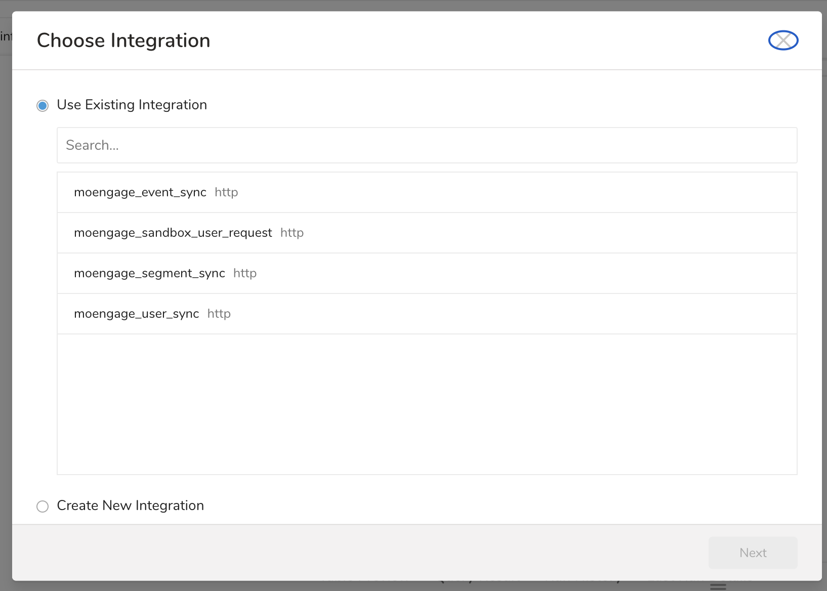The width and height of the screenshot is (827, 591).
Task: Click the http tag beside moengage_segment_sync
Action: (244, 273)
